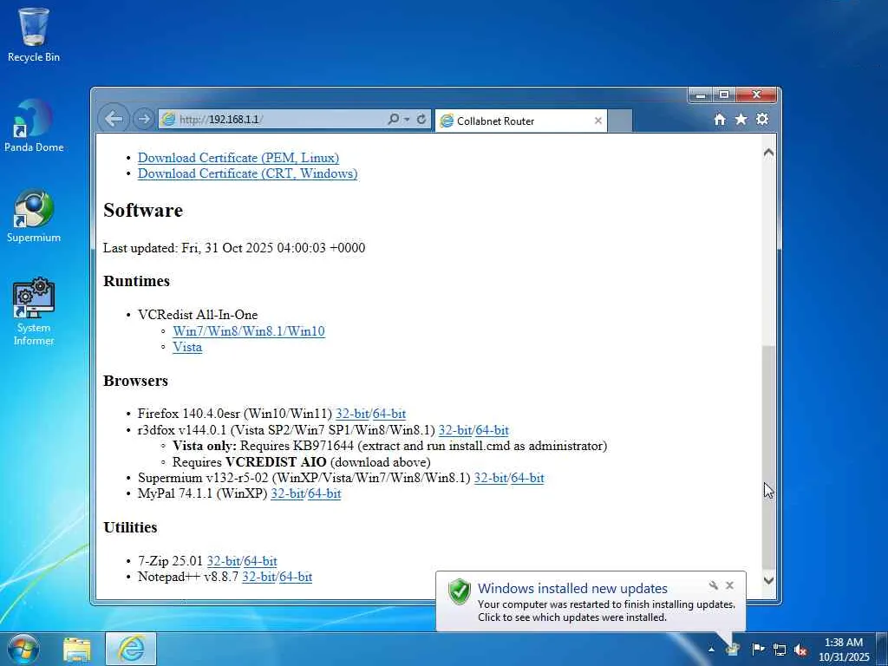Open notification options wrench icon
This screenshot has height=666, width=888.
[713, 585]
